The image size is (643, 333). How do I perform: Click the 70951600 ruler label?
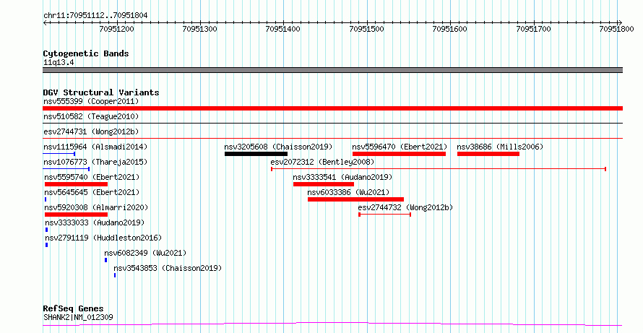(450, 29)
